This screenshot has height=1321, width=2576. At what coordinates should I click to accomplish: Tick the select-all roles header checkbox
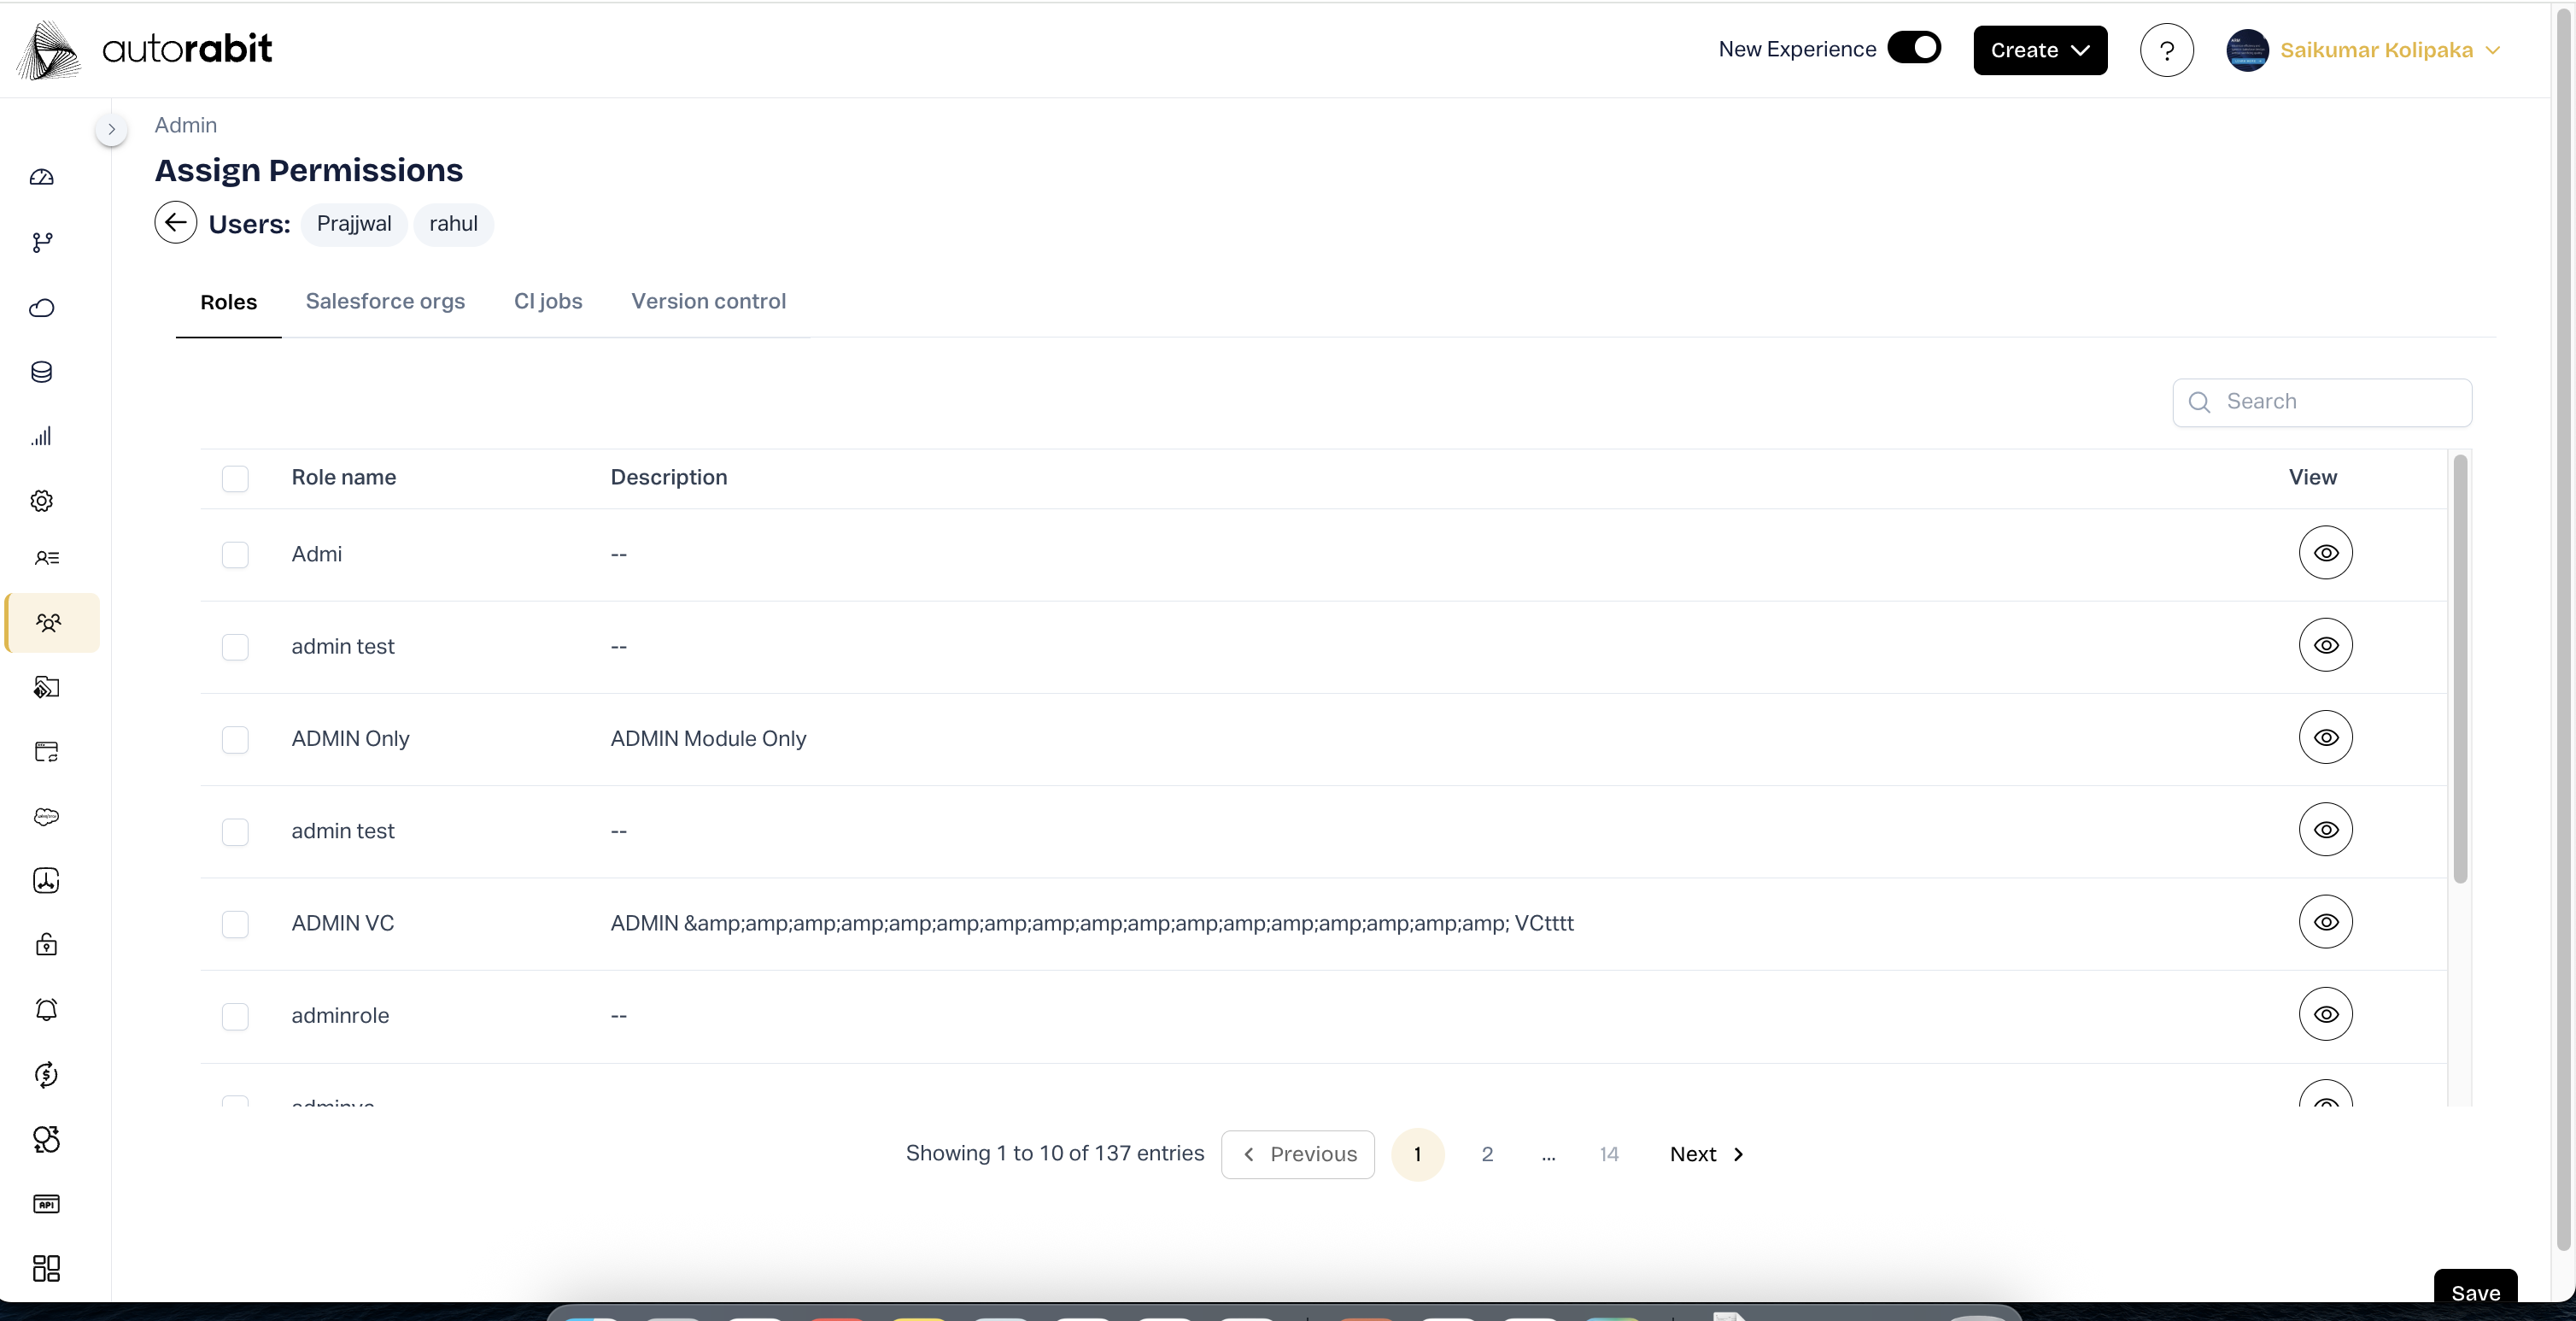coord(235,478)
